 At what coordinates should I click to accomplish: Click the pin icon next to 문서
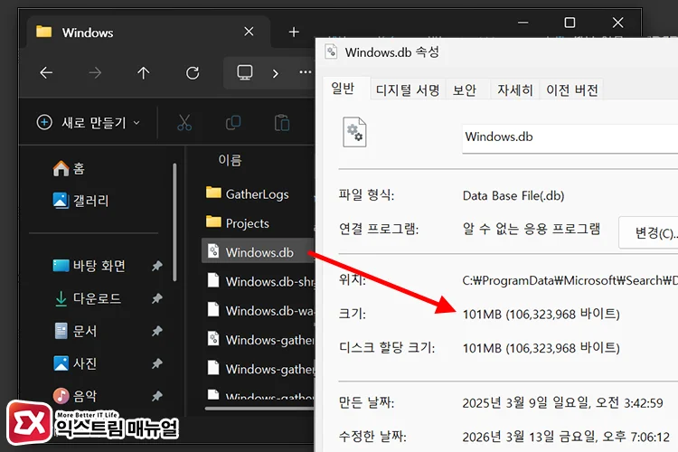point(157,331)
